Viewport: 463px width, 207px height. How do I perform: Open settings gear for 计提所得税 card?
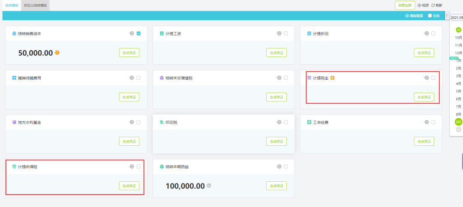[132, 166]
